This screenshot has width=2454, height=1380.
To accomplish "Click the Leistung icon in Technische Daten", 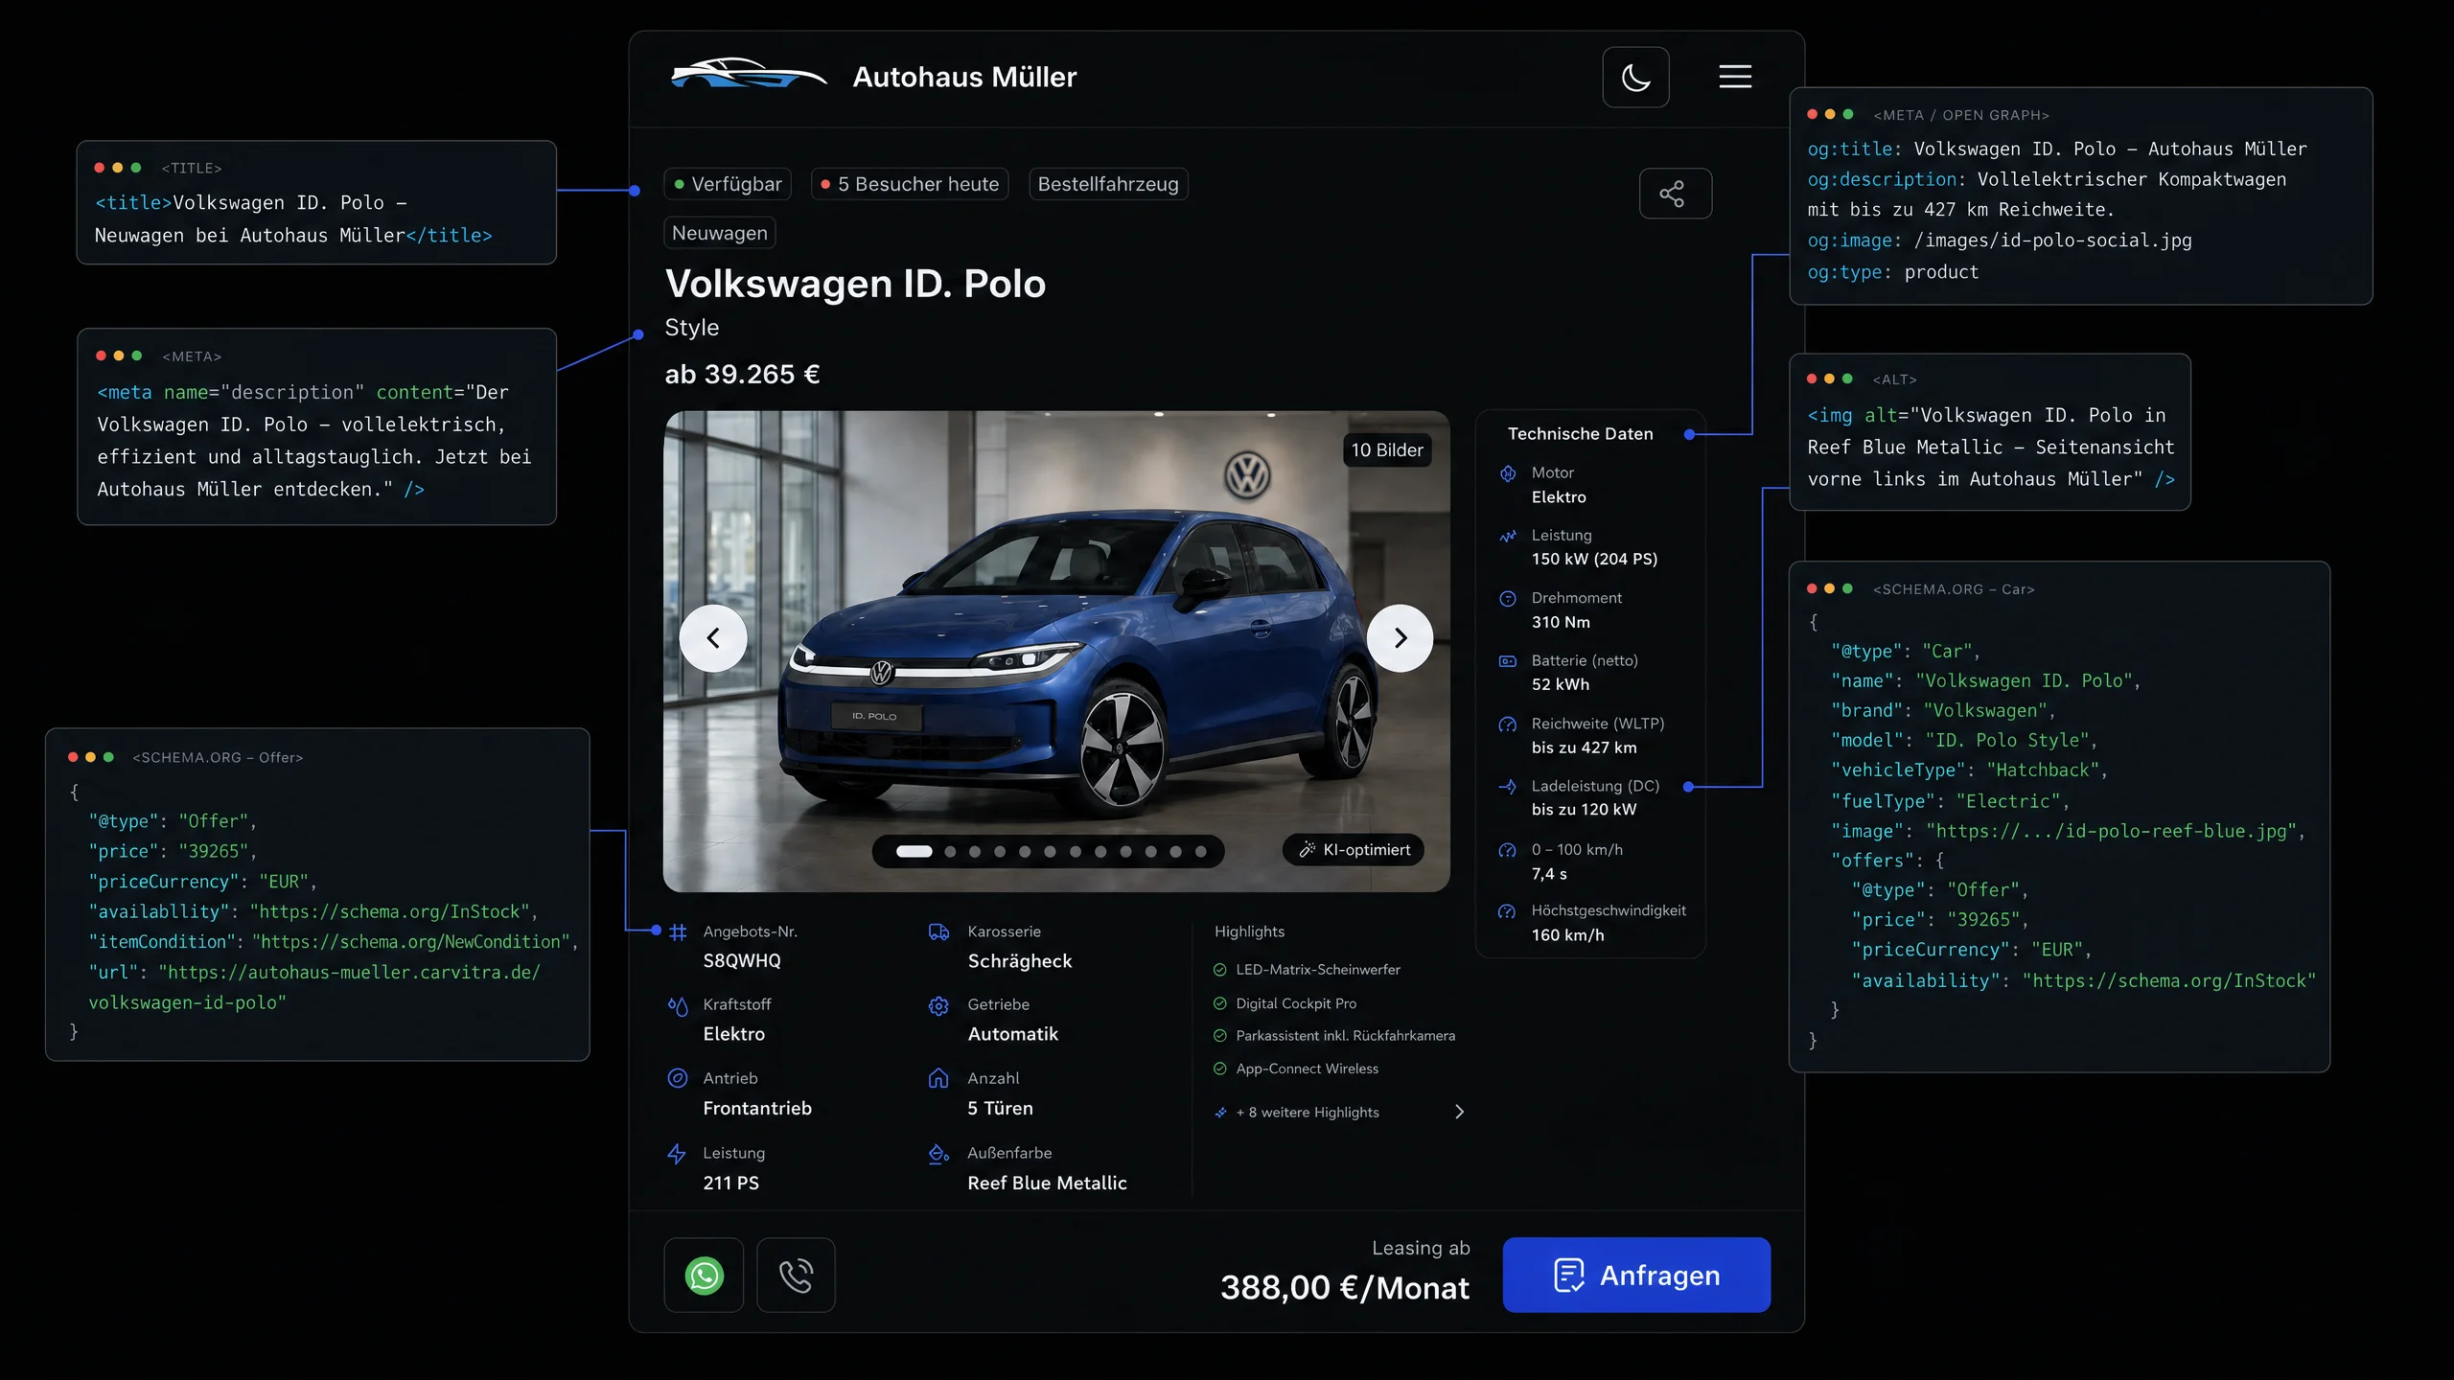I will pos(1508,536).
